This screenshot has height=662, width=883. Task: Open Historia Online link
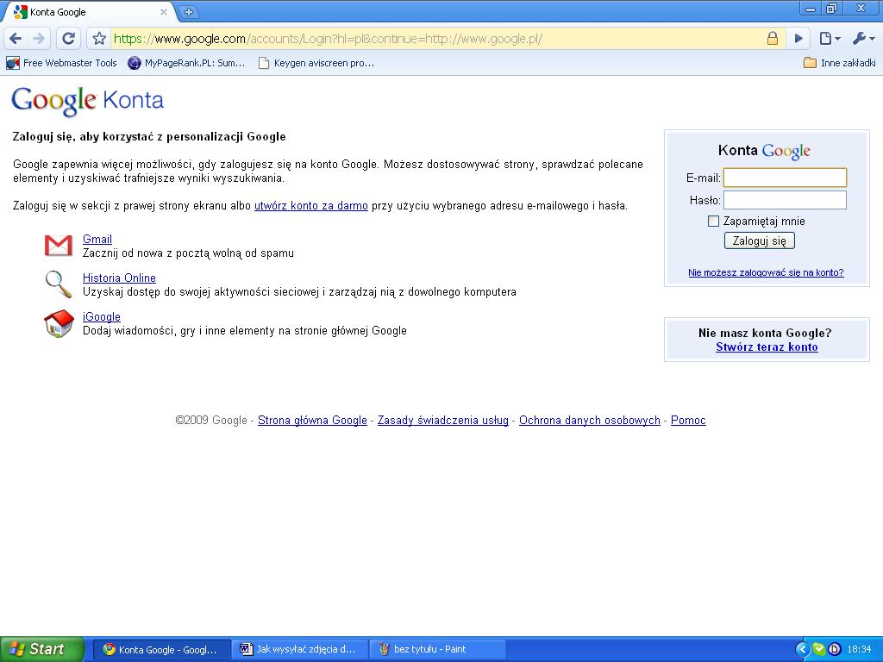[119, 278]
